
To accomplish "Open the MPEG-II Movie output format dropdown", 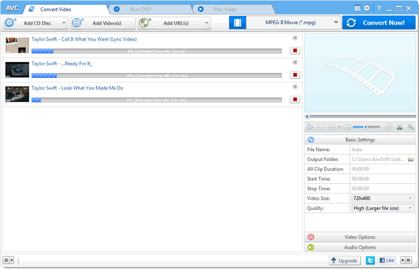I will (x=293, y=23).
